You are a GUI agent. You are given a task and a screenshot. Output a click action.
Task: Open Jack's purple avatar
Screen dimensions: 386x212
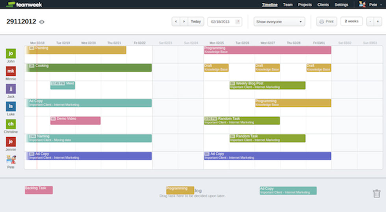tap(11, 89)
